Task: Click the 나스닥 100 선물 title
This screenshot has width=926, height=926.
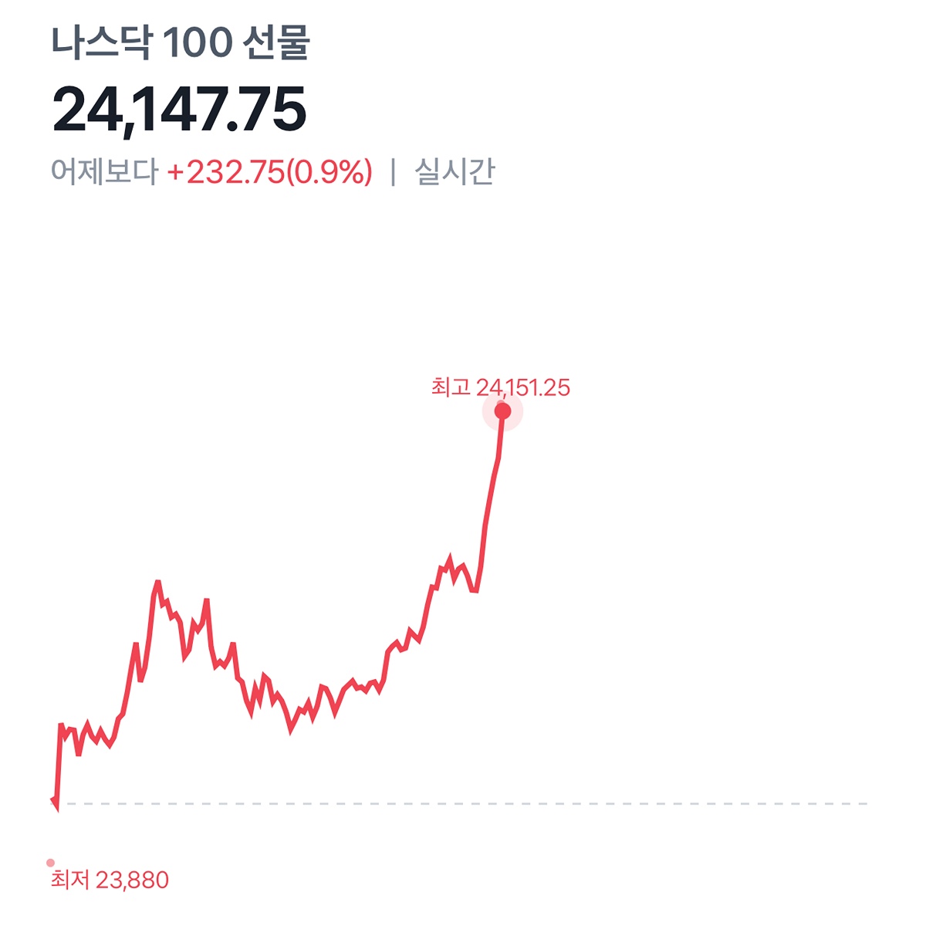Action: 181,43
